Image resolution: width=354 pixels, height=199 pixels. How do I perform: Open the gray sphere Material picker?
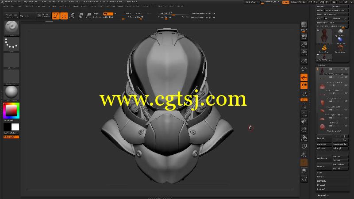[12, 93]
